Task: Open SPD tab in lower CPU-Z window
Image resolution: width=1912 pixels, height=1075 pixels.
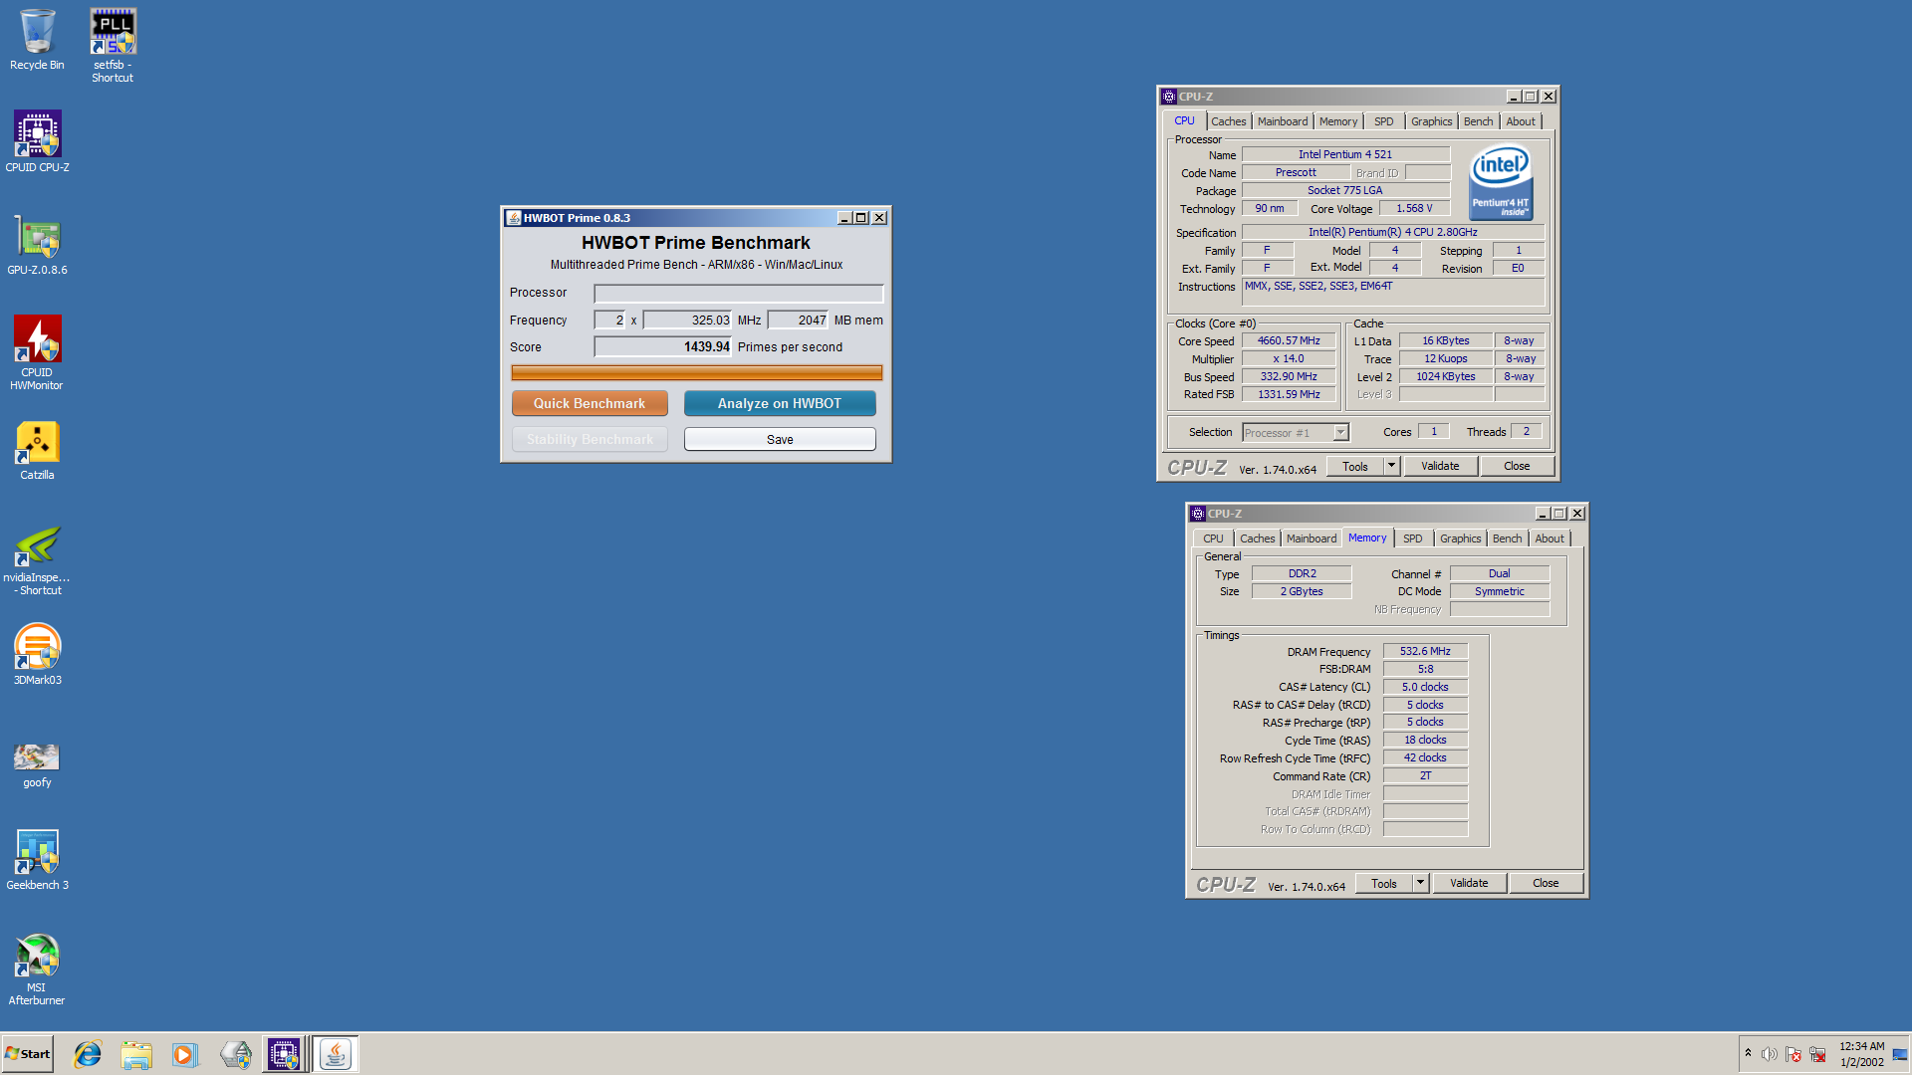Action: pyautogui.click(x=1412, y=538)
